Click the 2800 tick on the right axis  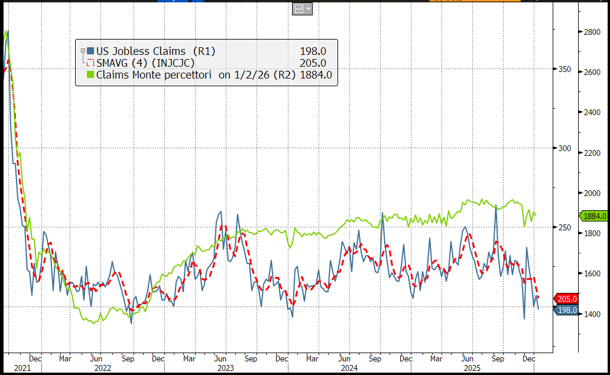pyautogui.click(x=594, y=31)
